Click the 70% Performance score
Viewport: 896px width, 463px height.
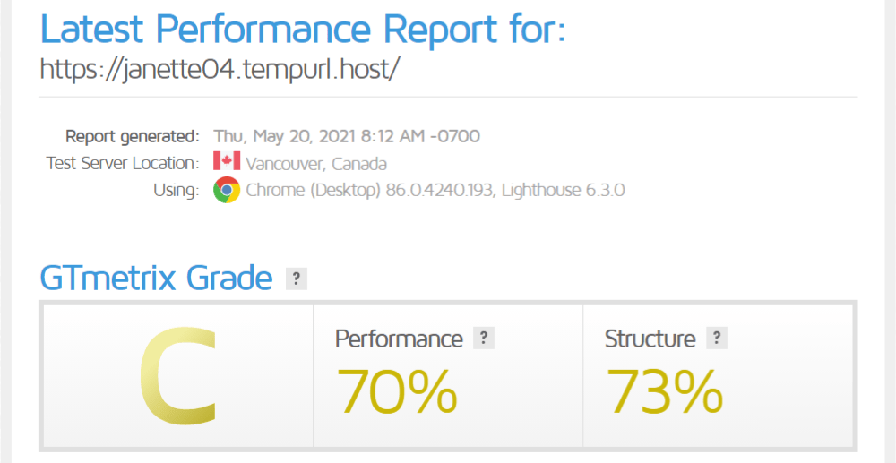click(x=396, y=390)
